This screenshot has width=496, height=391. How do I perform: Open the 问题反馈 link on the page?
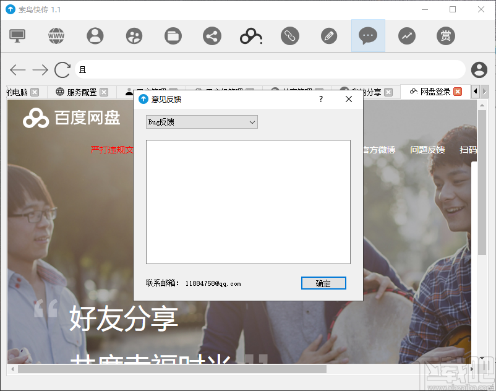[x=427, y=150]
